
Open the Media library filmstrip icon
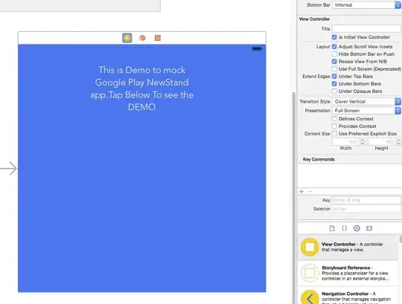click(369, 228)
